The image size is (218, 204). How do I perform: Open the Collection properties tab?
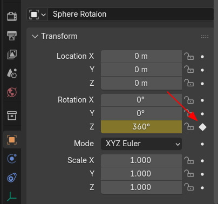point(12,115)
